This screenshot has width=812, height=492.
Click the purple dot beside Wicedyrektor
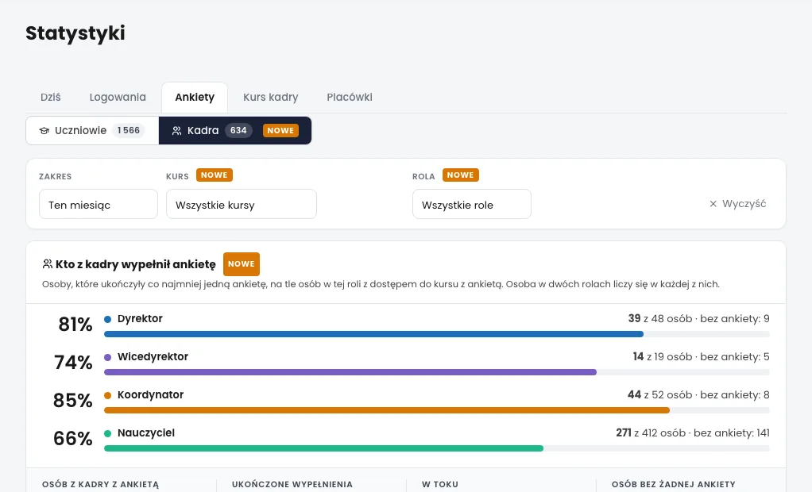pyautogui.click(x=108, y=357)
